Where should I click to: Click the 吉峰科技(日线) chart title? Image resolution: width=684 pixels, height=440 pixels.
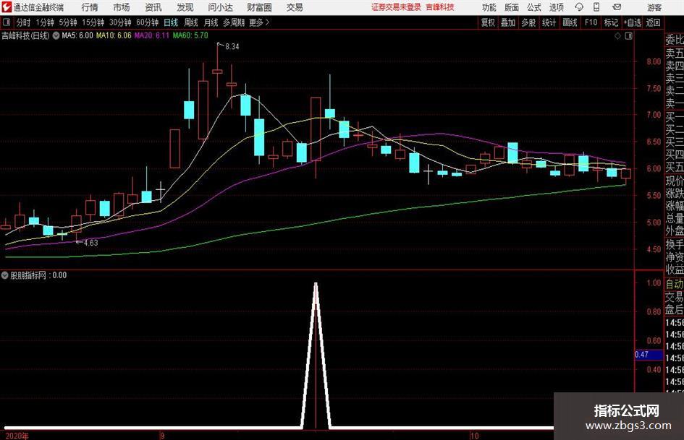[x=25, y=35]
